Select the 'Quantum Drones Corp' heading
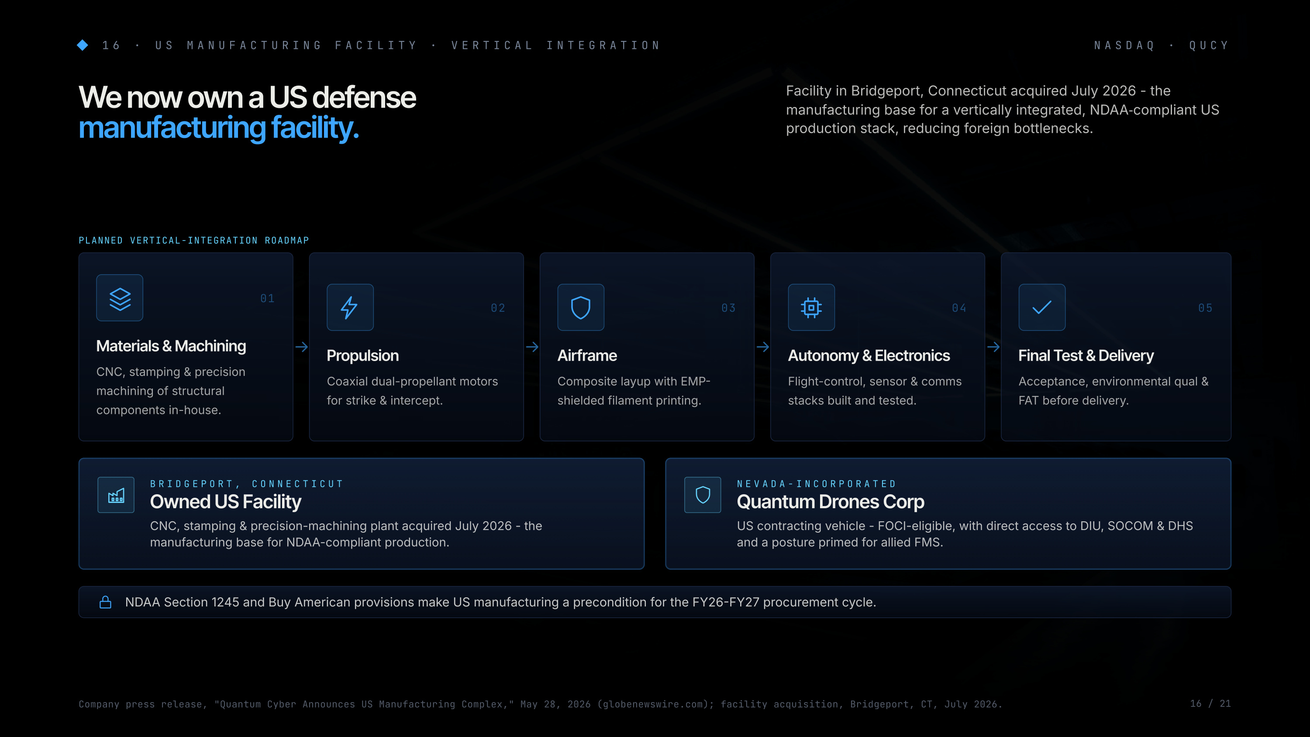 (831, 502)
